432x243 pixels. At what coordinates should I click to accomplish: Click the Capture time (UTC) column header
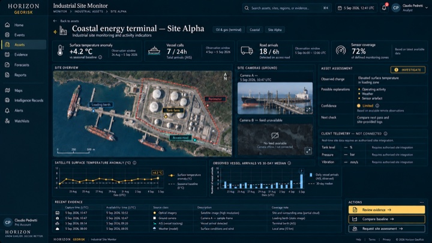tap(77, 208)
